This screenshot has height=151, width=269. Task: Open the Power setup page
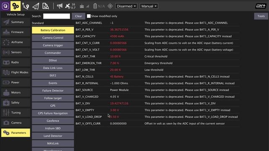(x=16, y=82)
